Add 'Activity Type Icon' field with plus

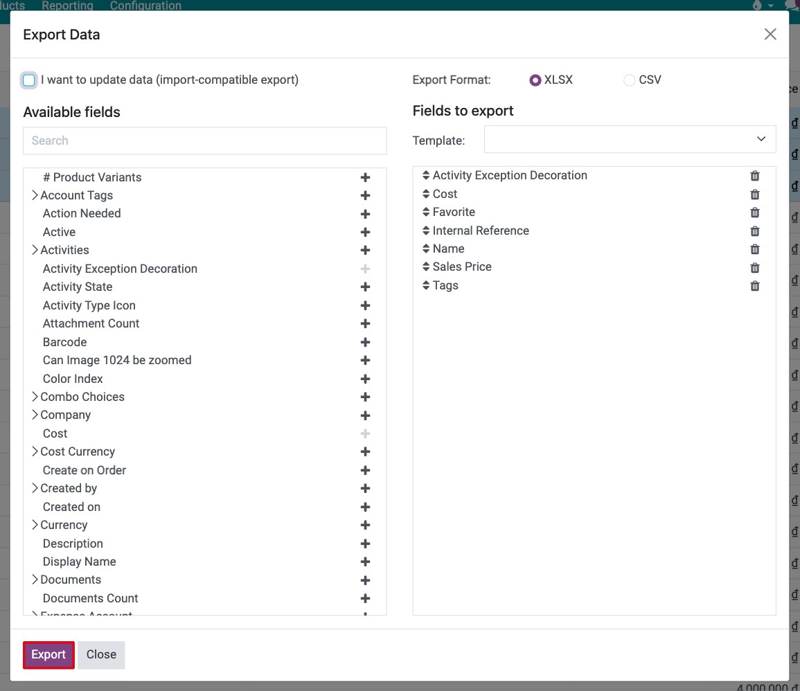click(x=365, y=305)
